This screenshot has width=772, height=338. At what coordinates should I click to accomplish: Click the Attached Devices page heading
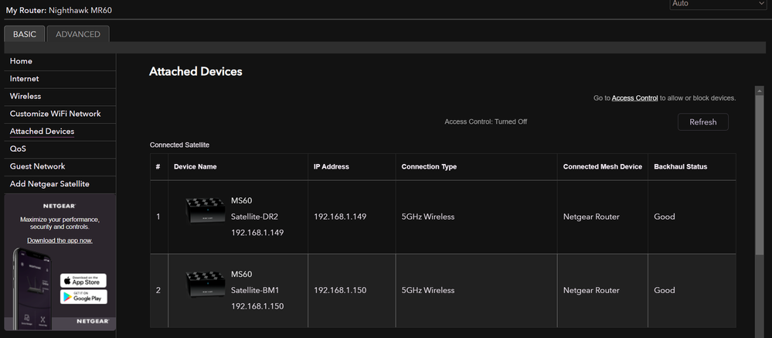(196, 71)
